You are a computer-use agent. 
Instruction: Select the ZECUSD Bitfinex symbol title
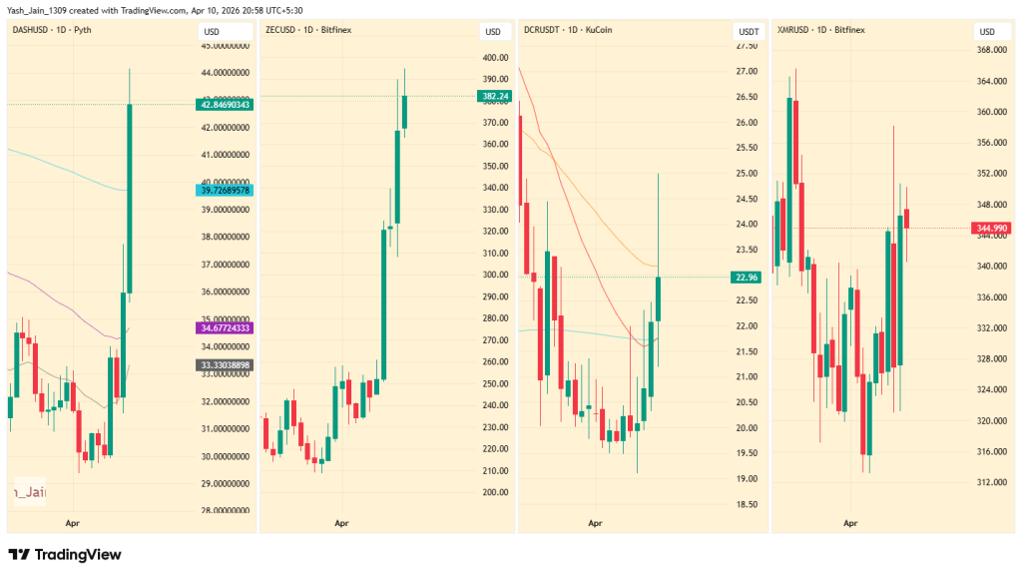[x=308, y=30]
